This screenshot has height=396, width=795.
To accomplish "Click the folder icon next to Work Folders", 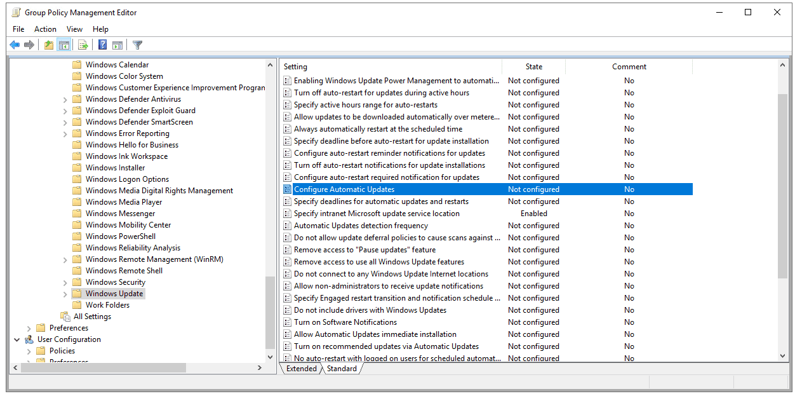I will pyautogui.click(x=77, y=305).
